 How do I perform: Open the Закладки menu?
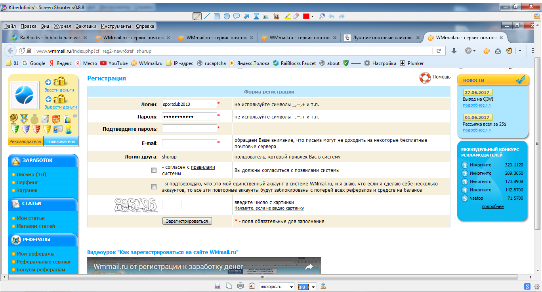coord(86,26)
